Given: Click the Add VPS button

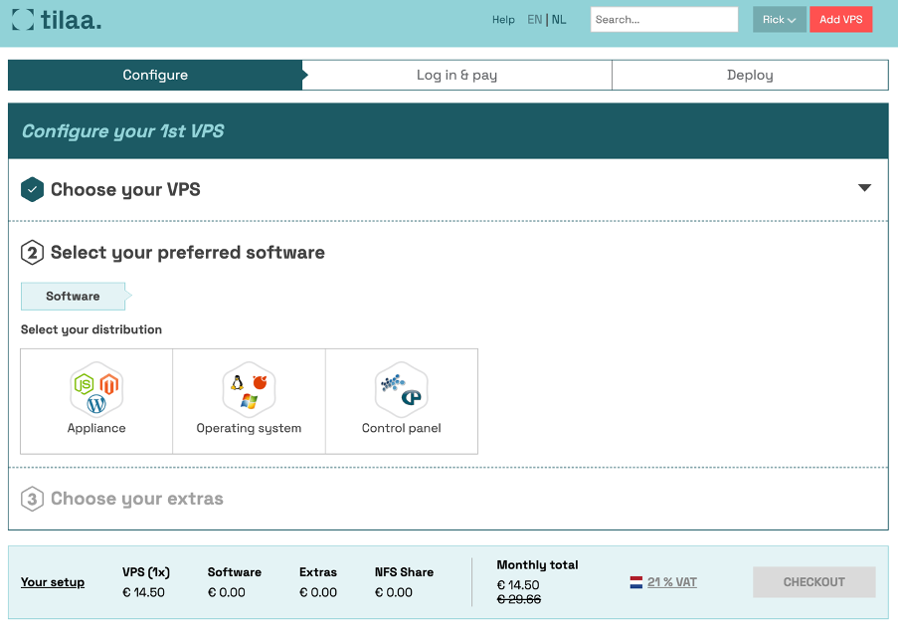Looking at the screenshot, I should [840, 20].
